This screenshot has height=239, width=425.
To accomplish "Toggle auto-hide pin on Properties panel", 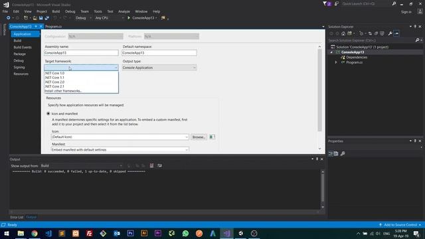I will pyautogui.click(x=415, y=141).
